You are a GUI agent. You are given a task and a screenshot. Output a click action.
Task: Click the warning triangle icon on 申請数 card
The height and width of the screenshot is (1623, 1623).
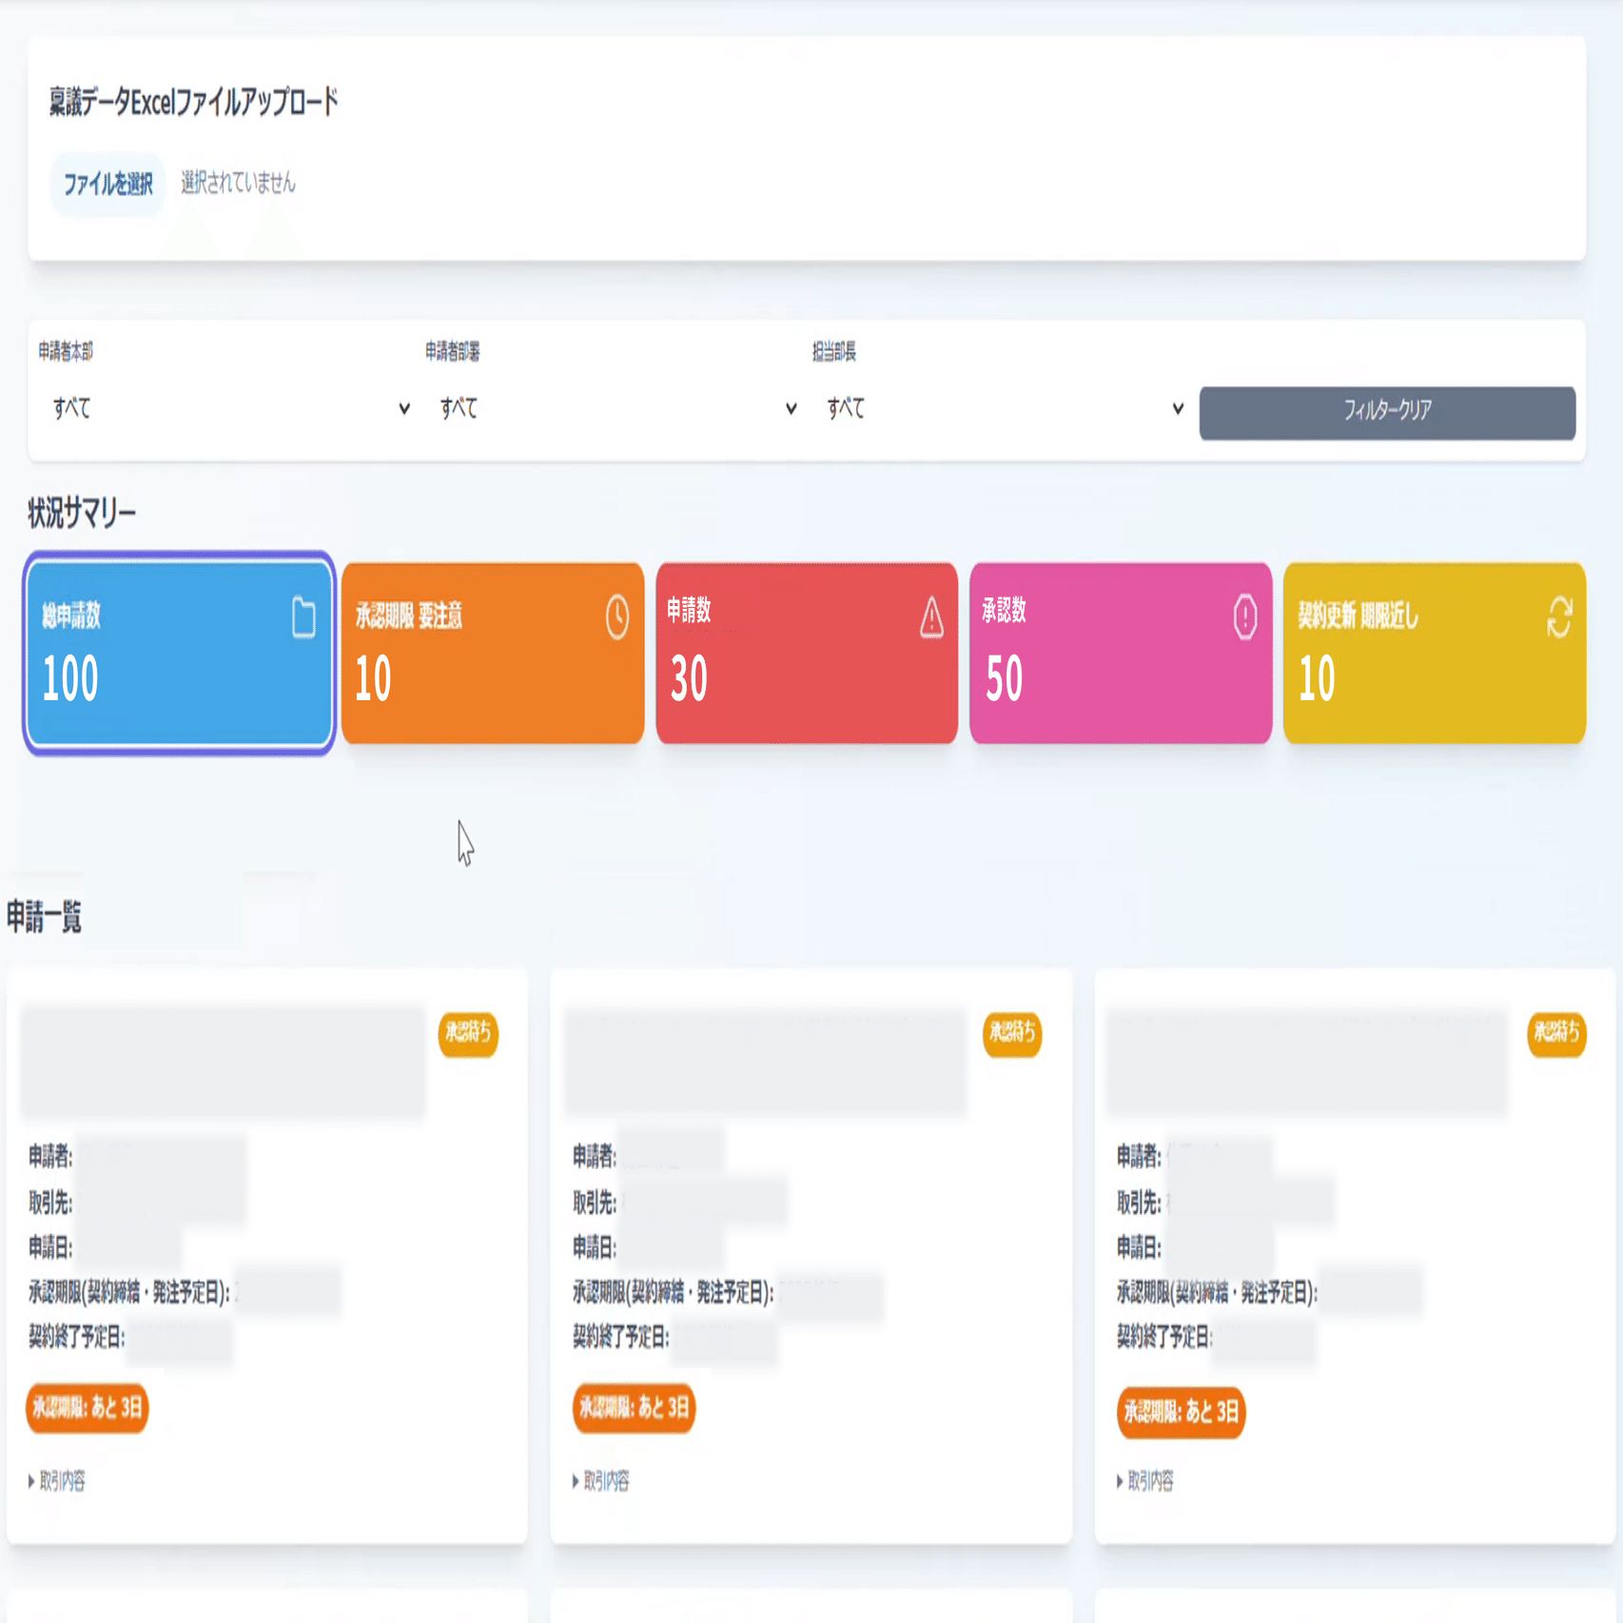pyautogui.click(x=931, y=617)
